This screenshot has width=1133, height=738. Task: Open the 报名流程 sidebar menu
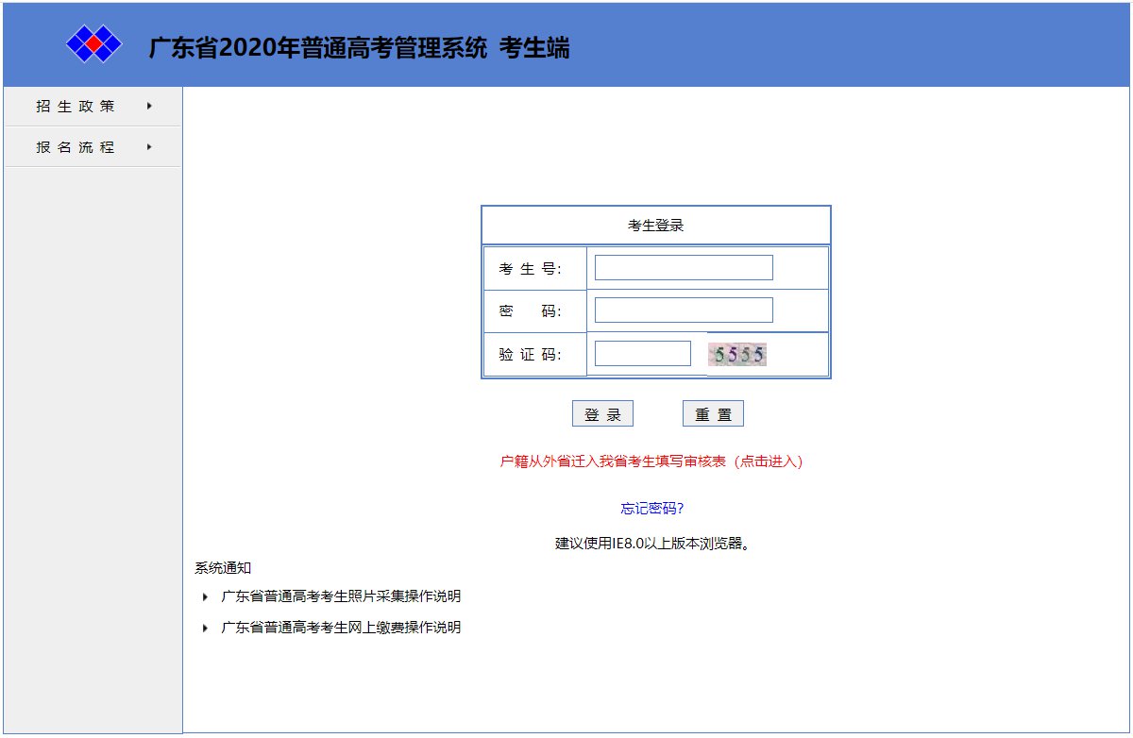click(76, 147)
